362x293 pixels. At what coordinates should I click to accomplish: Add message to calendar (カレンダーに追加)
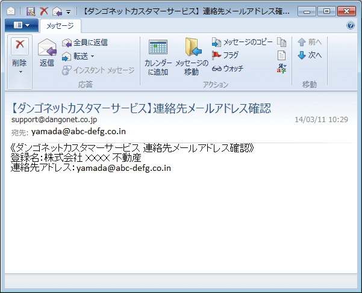pyautogui.click(x=158, y=57)
